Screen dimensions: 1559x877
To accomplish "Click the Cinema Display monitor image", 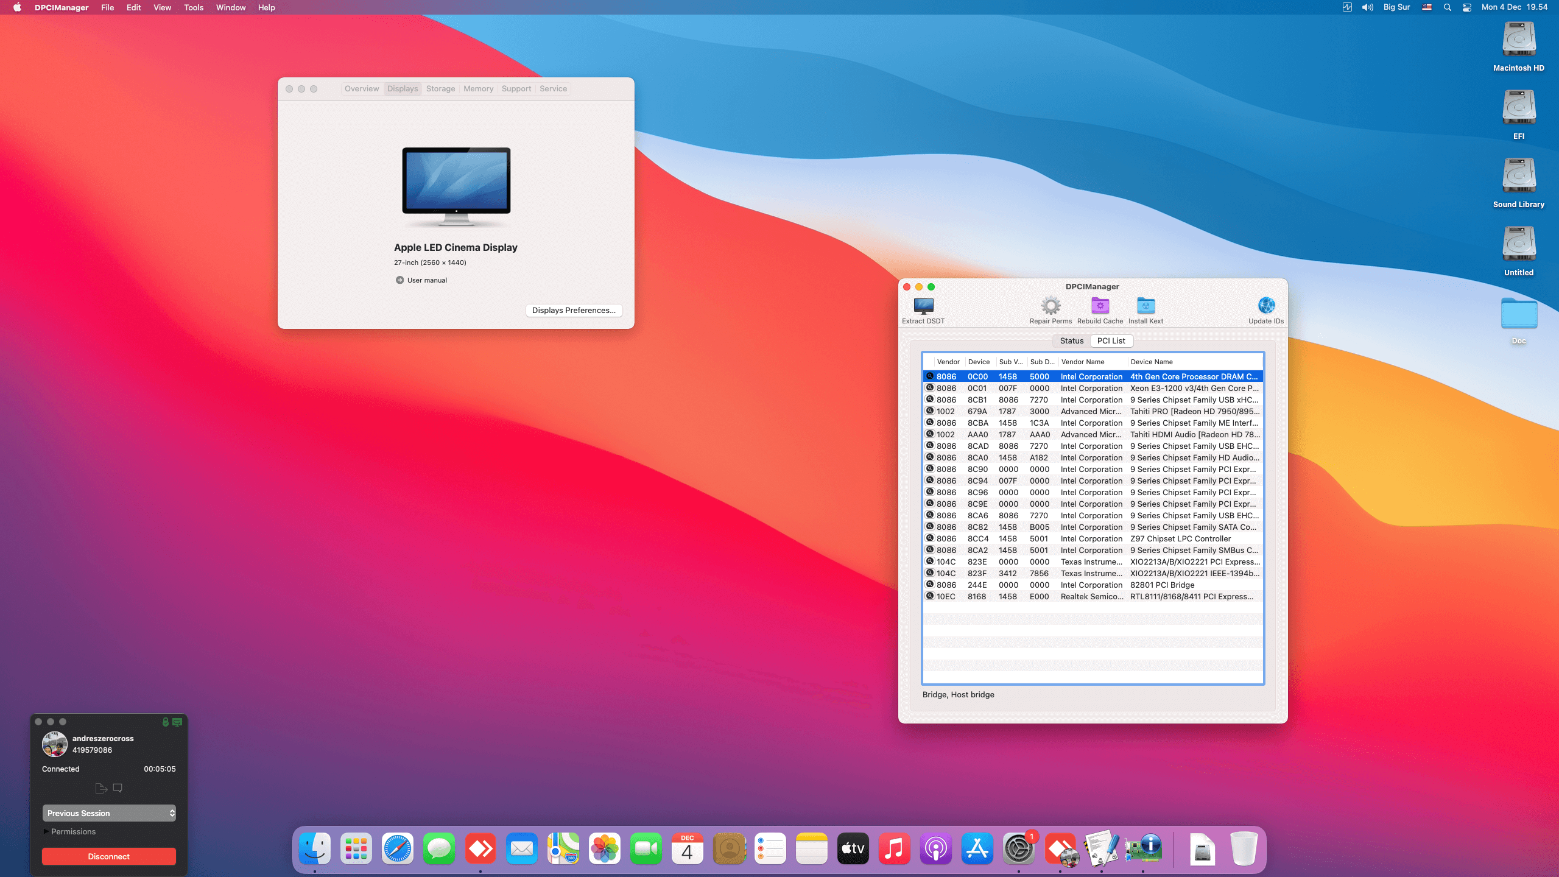I will click(x=456, y=186).
